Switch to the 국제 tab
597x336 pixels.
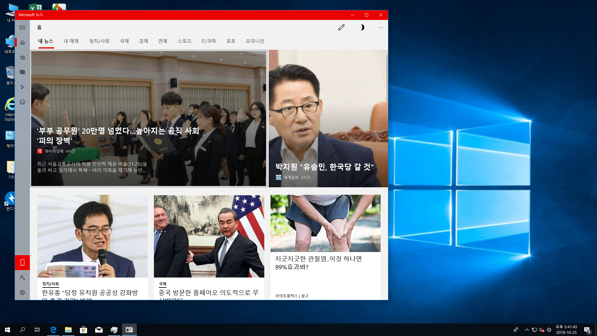click(124, 41)
